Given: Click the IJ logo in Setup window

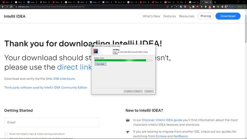Looking at the screenshot, I should tap(96, 51).
